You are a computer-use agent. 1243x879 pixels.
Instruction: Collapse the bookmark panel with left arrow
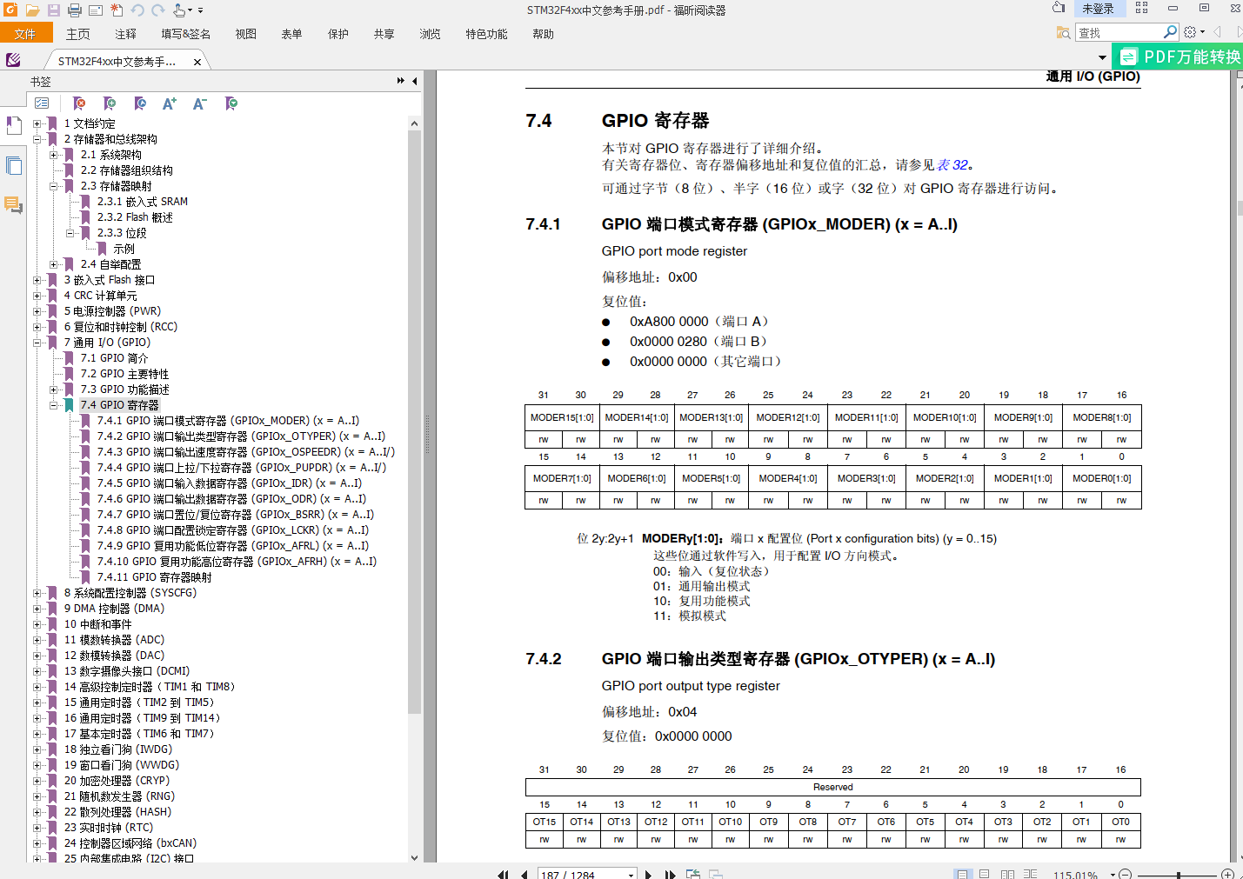pyautogui.click(x=415, y=81)
